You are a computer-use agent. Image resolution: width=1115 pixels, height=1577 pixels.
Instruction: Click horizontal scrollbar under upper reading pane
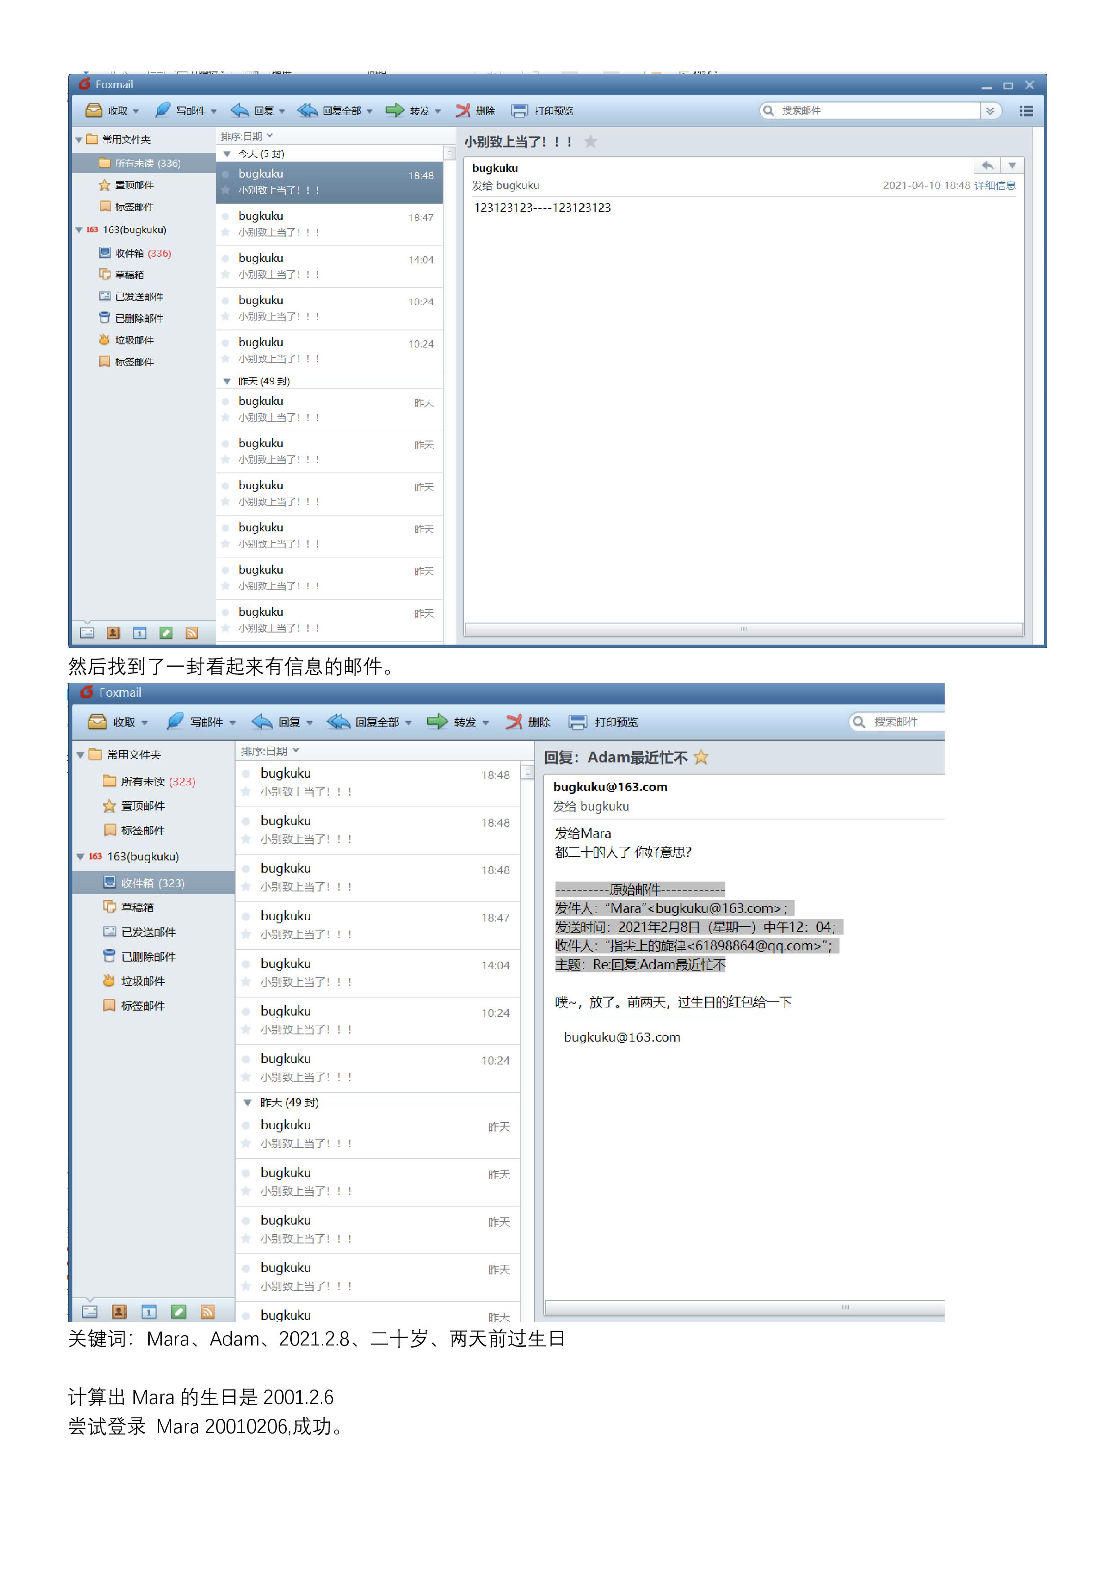[744, 628]
